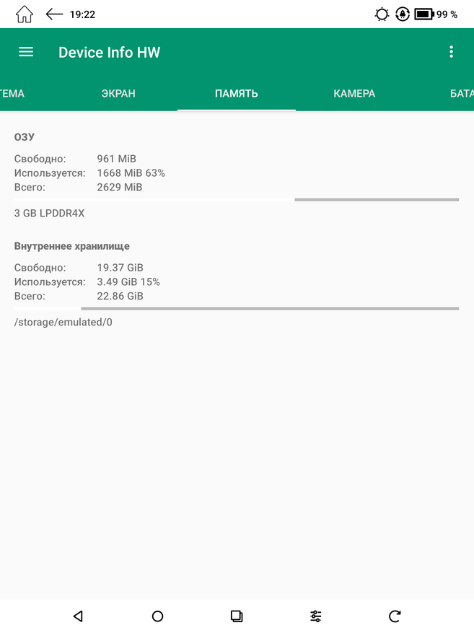Open the hamburger navigation menu
The width and height of the screenshot is (474, 633).
[26, 52]
